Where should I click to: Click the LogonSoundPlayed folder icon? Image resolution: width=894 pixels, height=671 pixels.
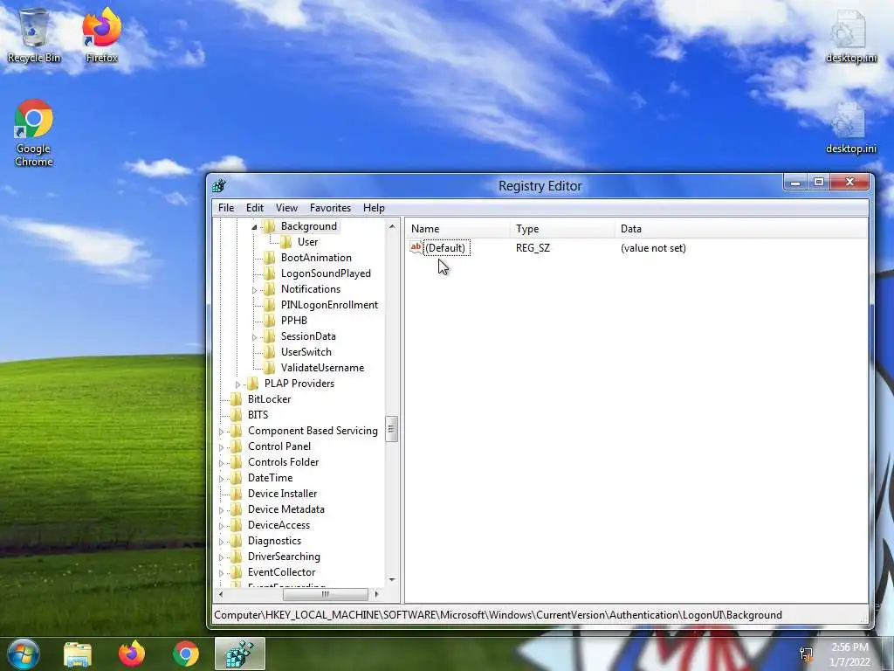coord(269,273)
